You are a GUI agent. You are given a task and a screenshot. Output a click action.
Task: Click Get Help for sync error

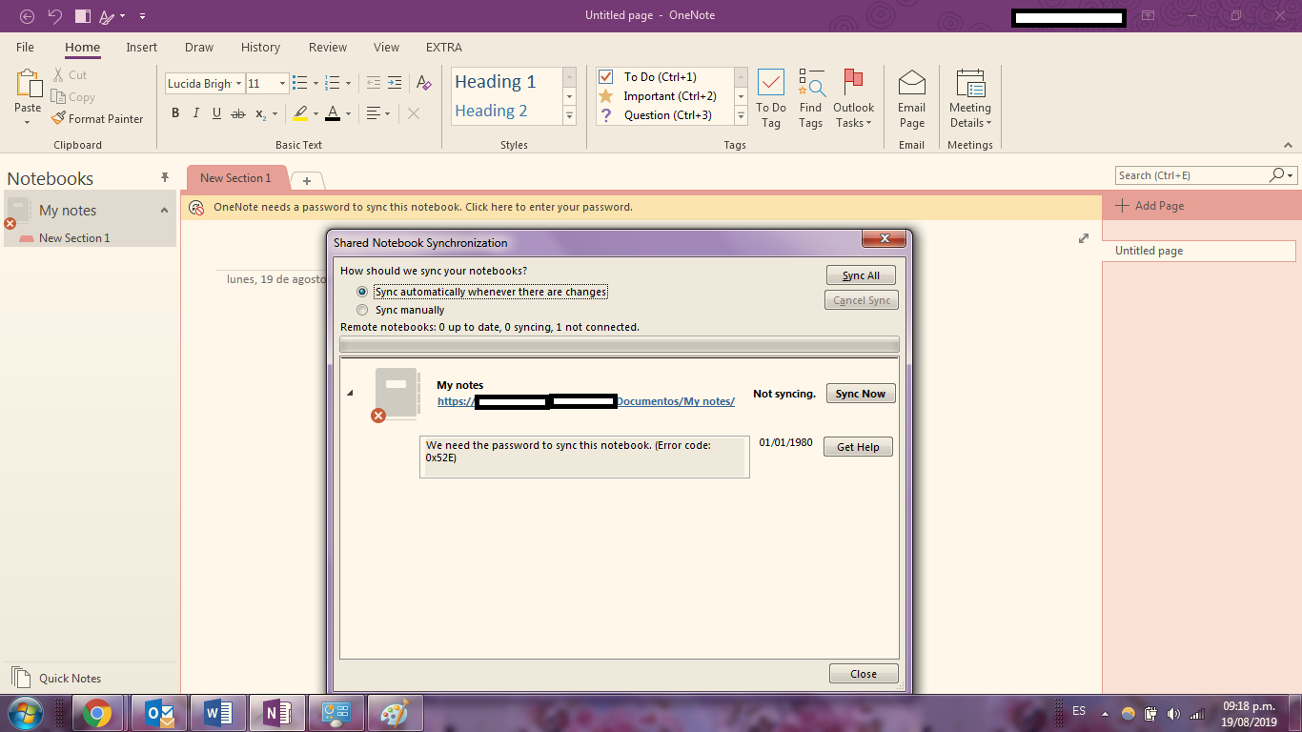coord(858,447)
